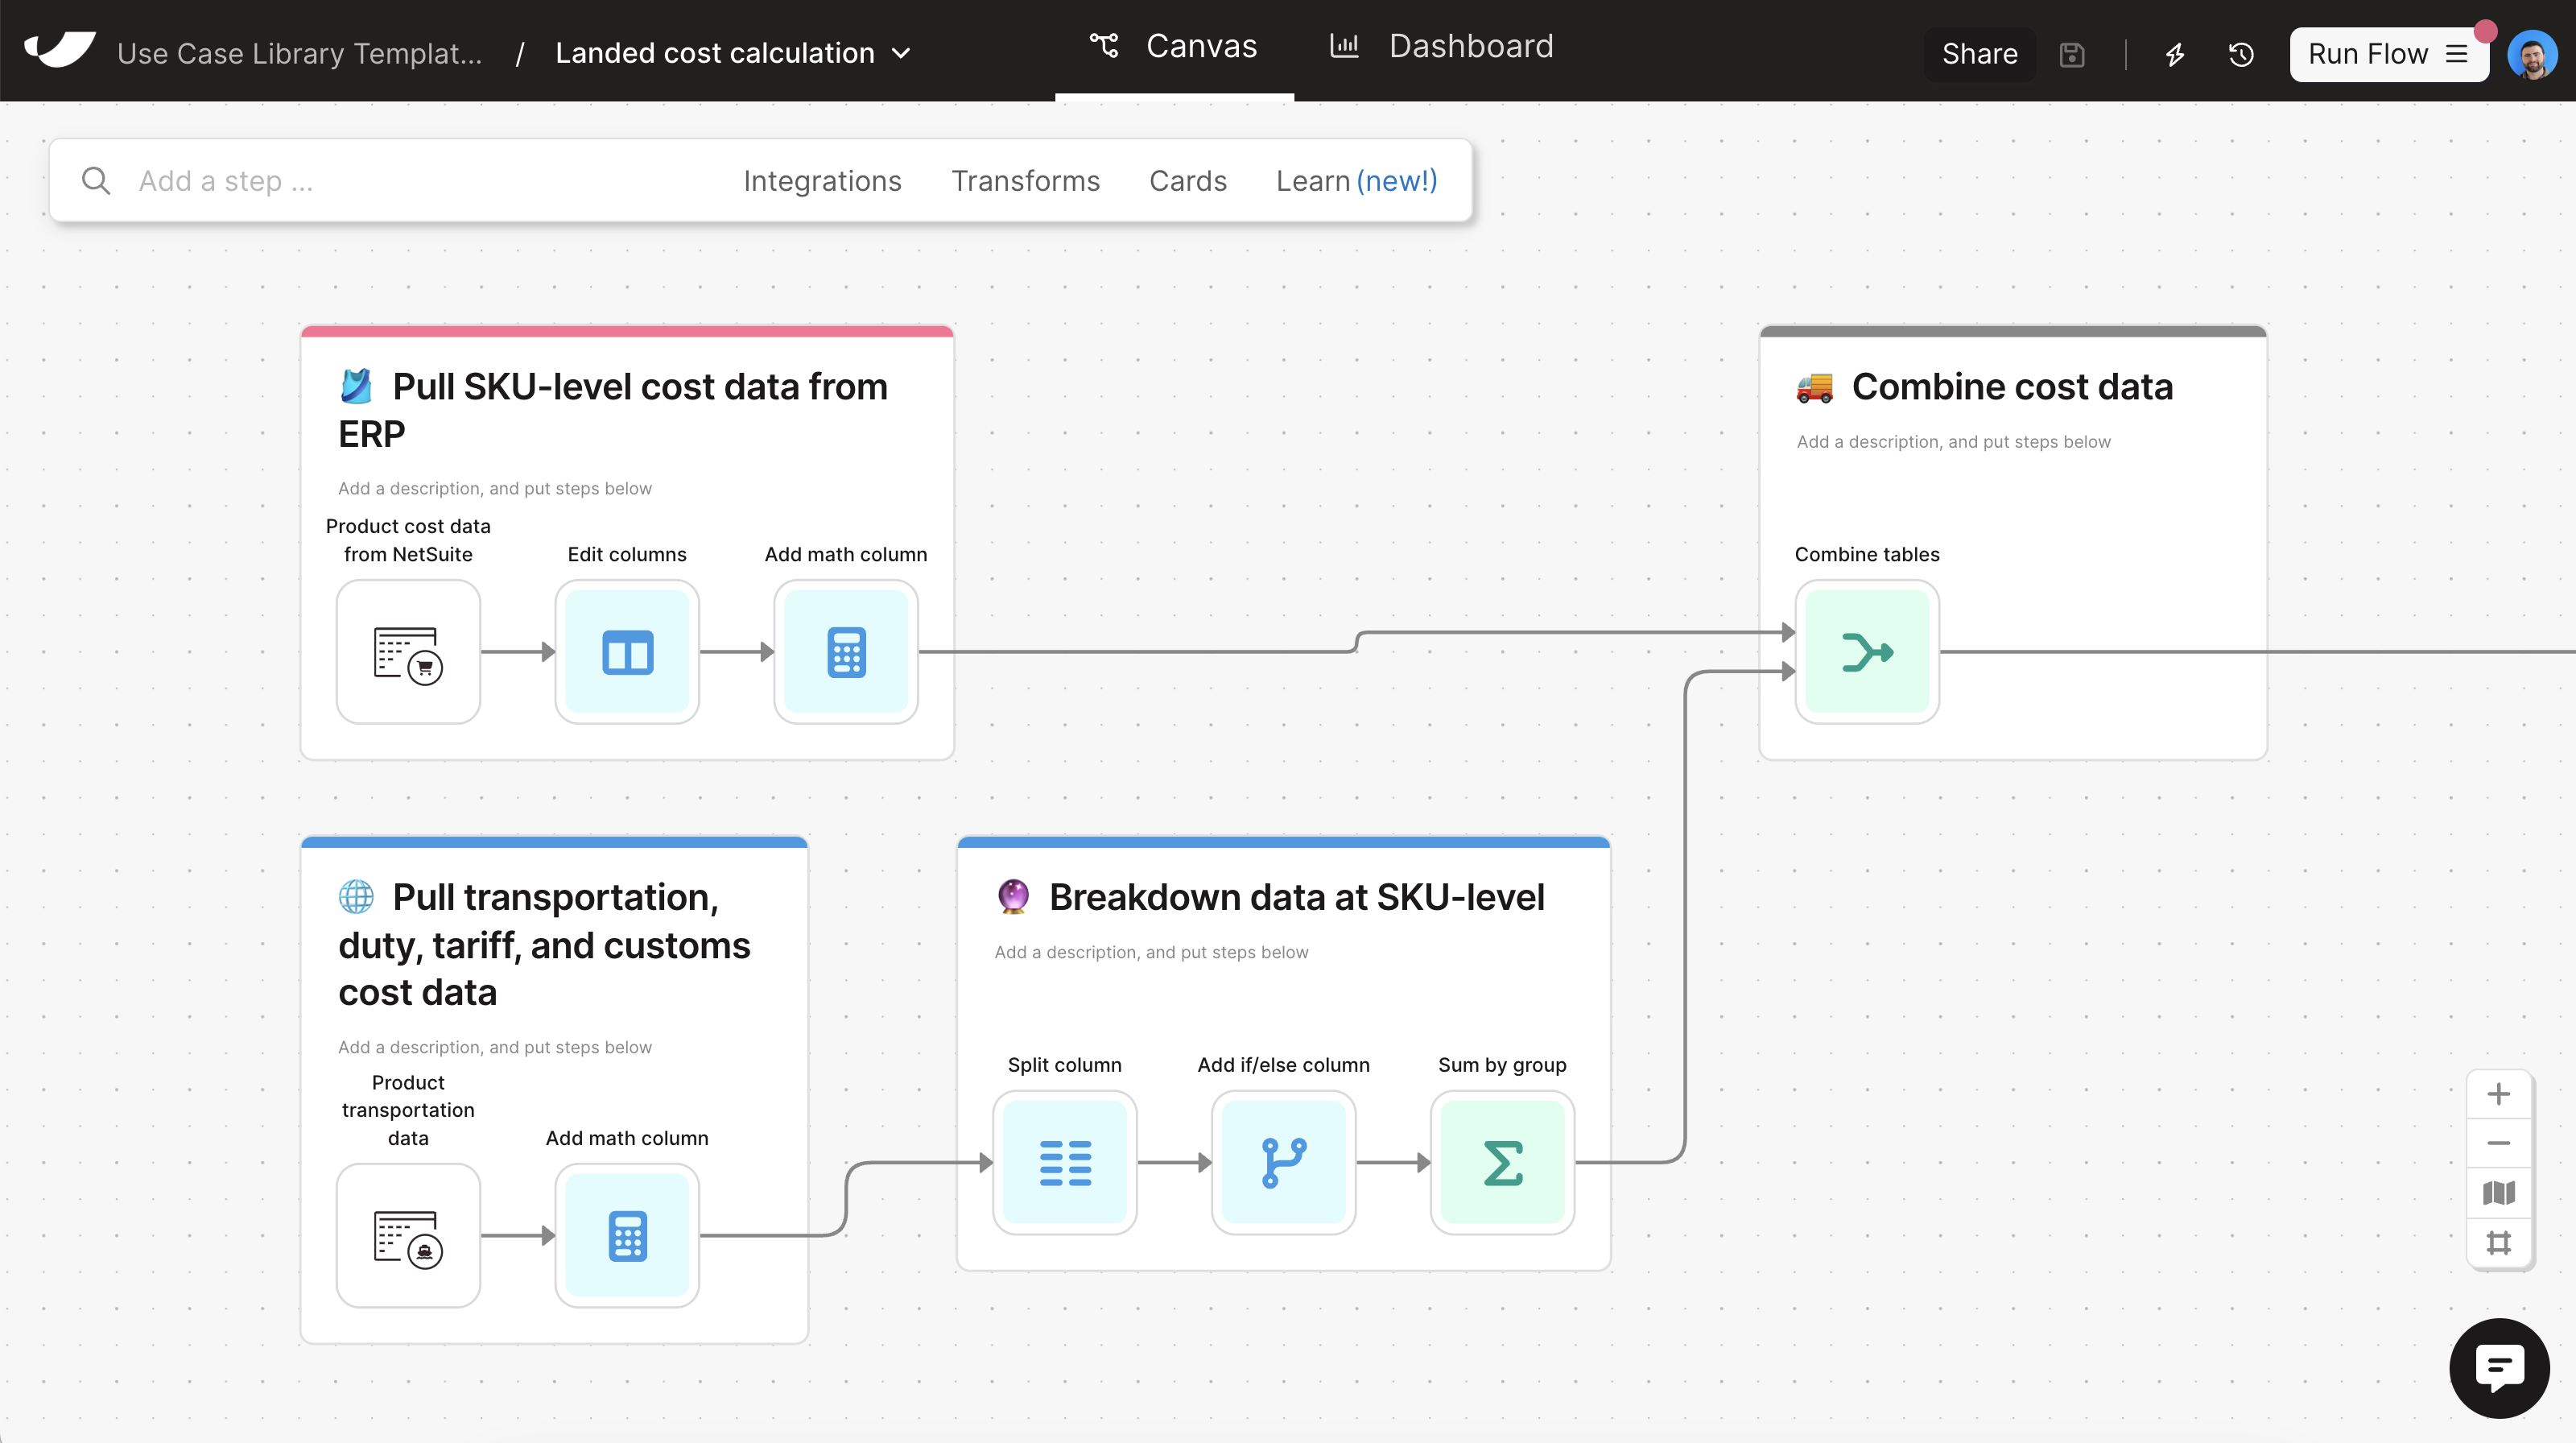Select Add math column step in transportation card

tap(627, 1235)
